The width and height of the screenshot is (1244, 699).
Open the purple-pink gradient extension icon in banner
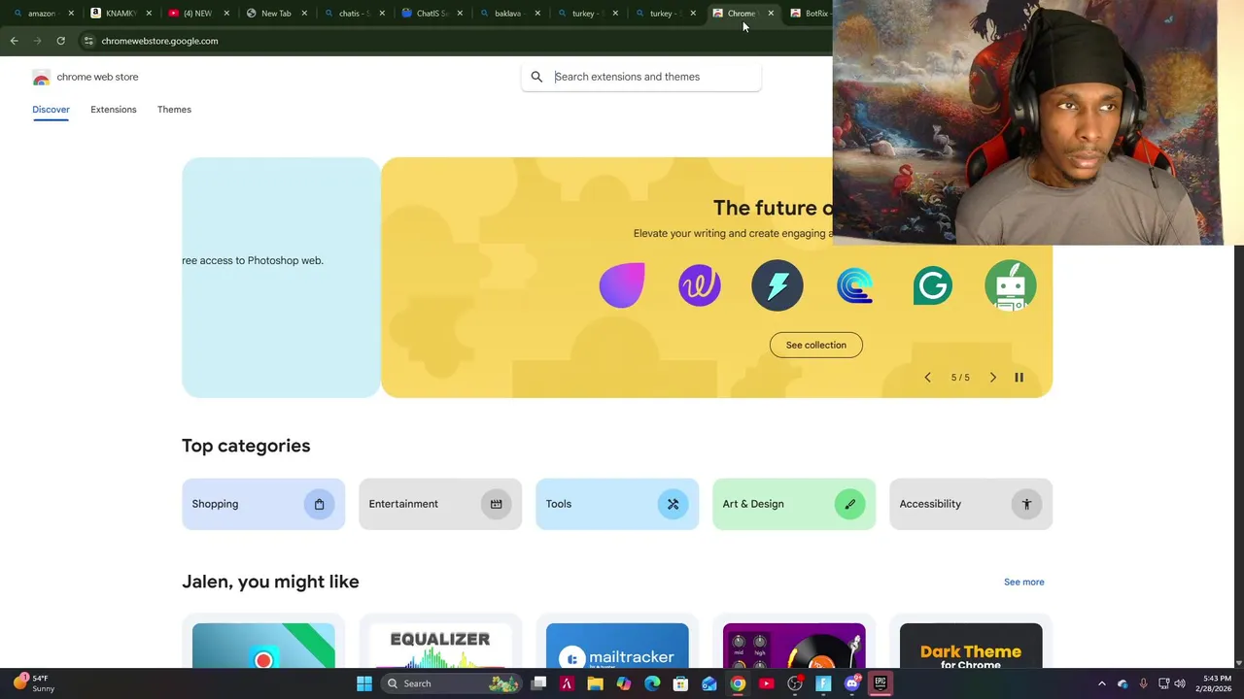click(622, 285)
